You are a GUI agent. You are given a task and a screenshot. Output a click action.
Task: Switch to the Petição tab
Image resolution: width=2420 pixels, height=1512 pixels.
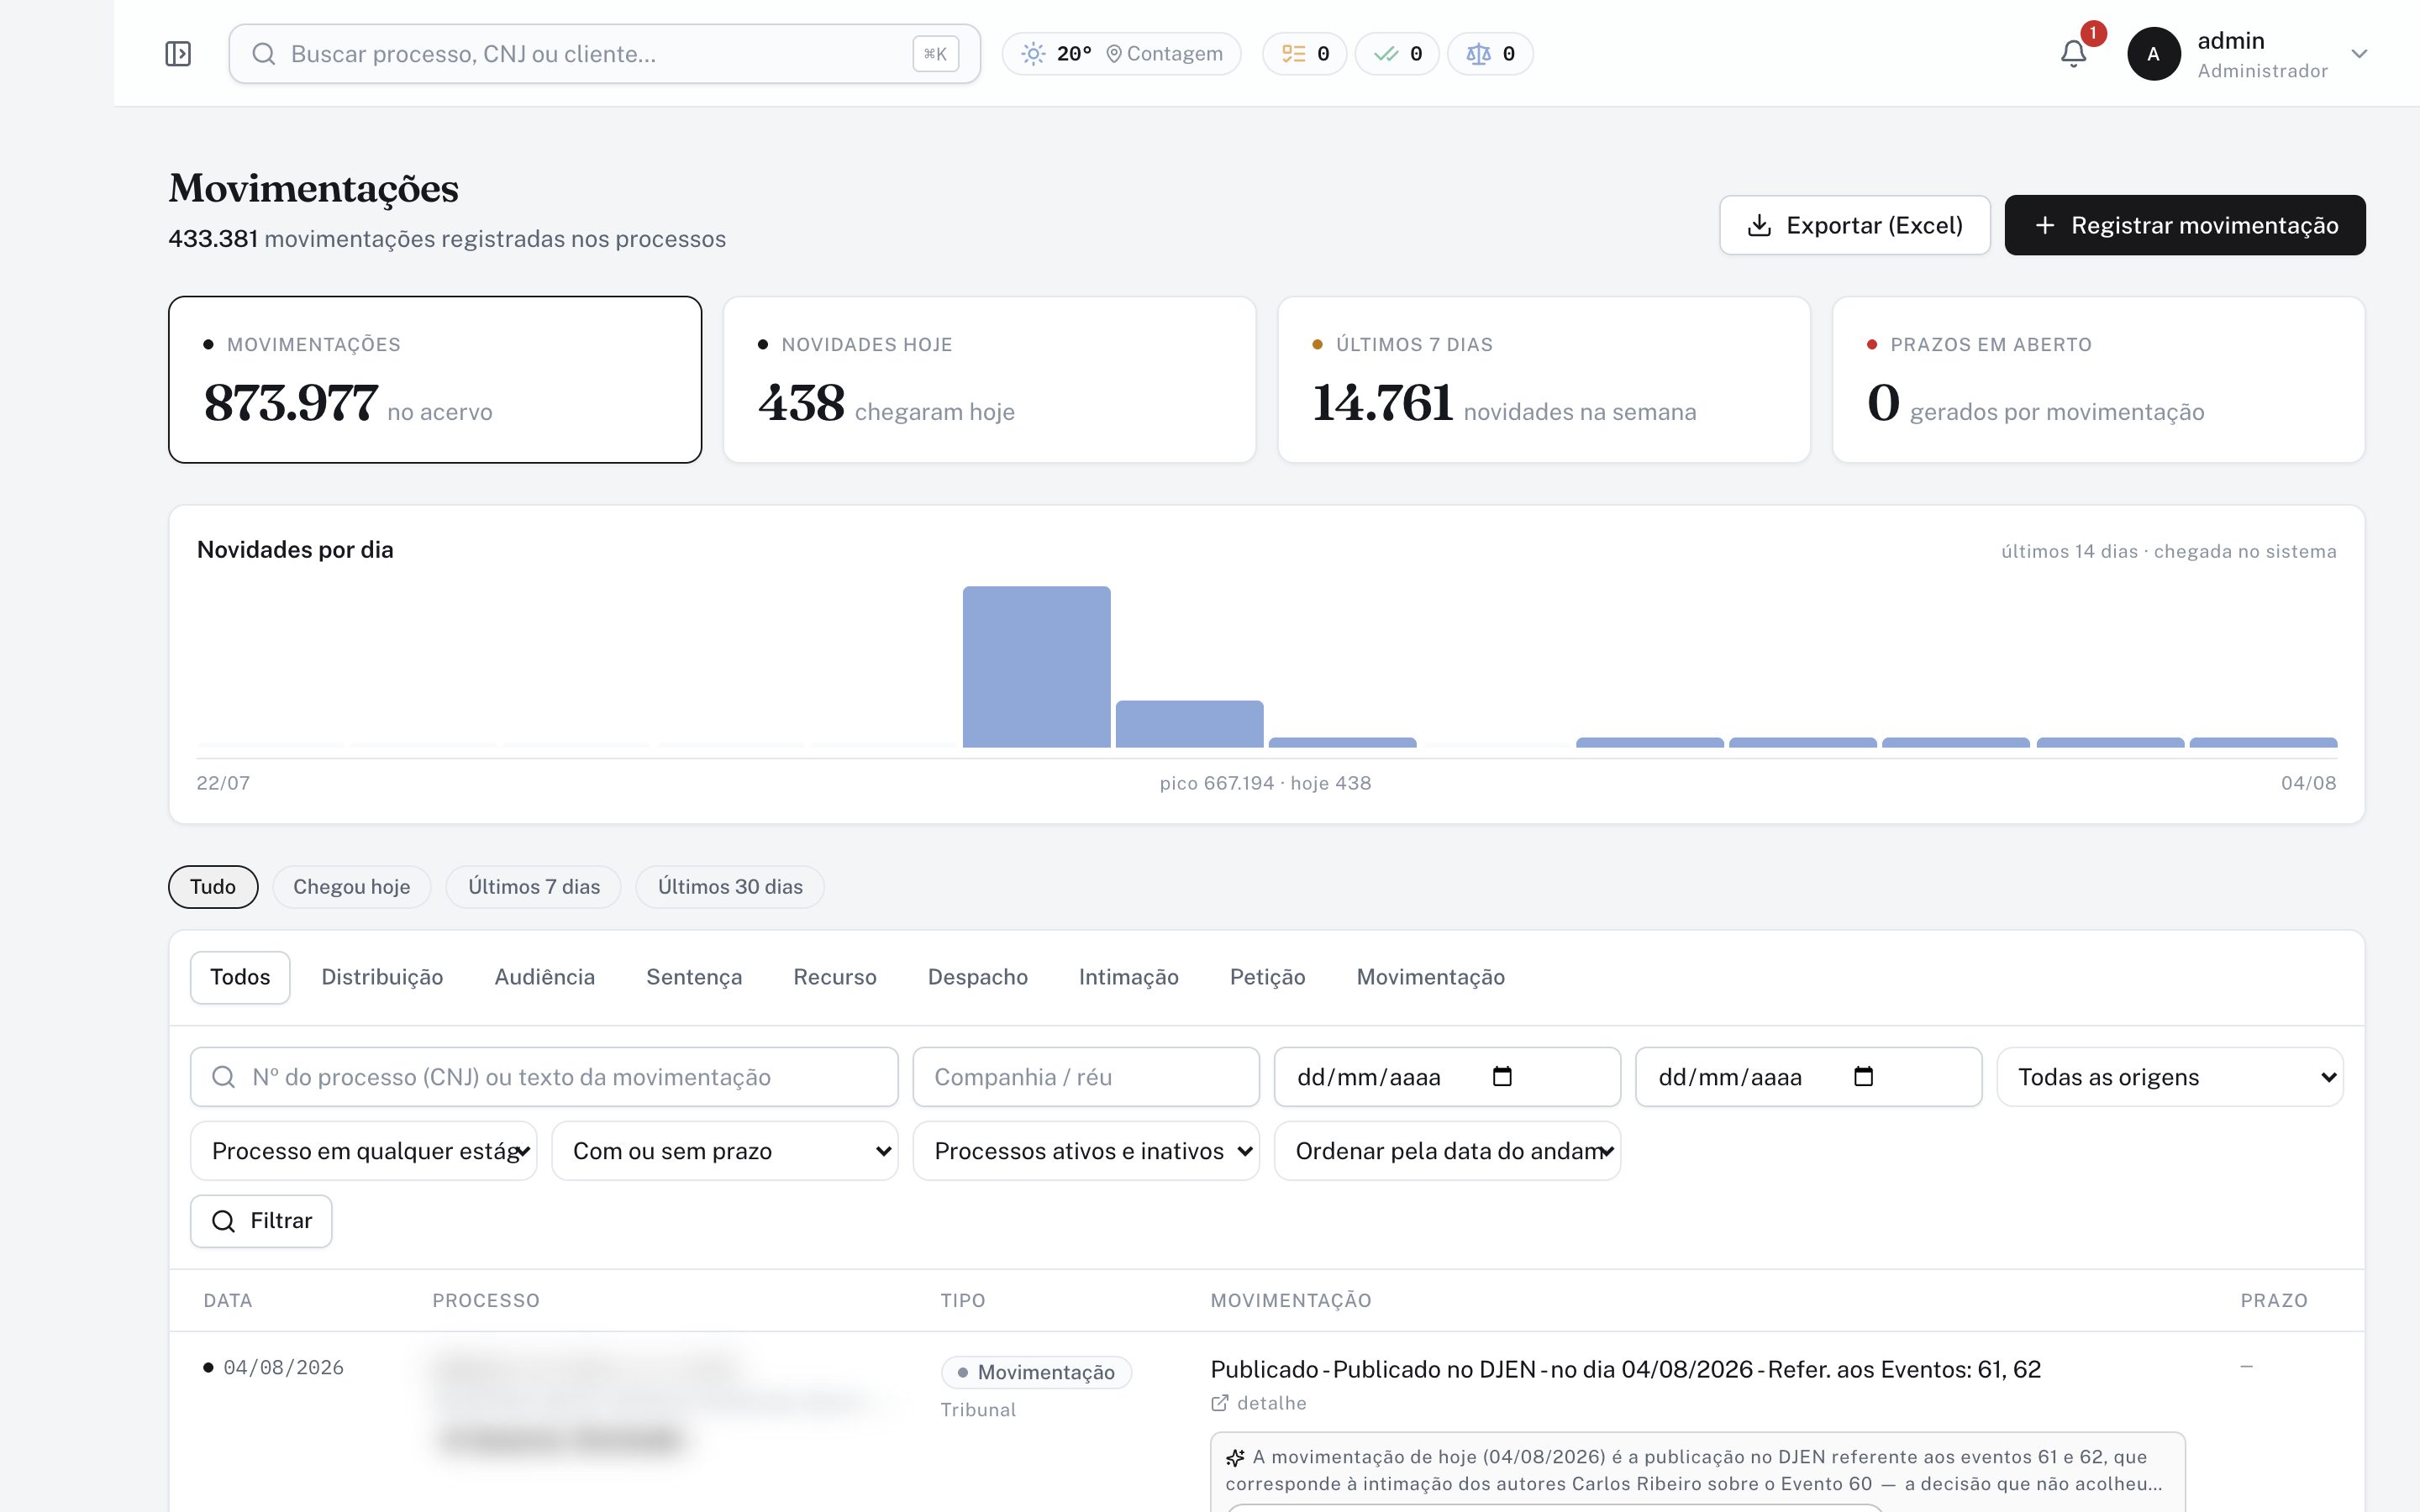(1268, 977)
